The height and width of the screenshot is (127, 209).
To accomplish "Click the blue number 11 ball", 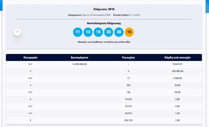I will 78,32.
